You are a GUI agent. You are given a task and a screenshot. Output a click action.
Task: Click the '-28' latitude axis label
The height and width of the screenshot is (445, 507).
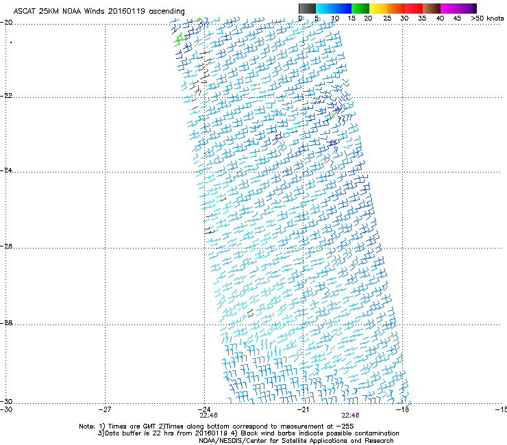tap(6, 323)
